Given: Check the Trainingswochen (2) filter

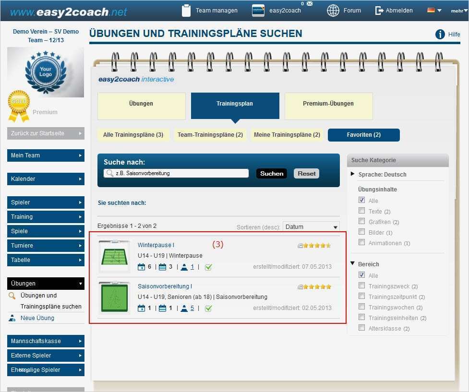Looking at the screenshot, I should pos(361,307).
